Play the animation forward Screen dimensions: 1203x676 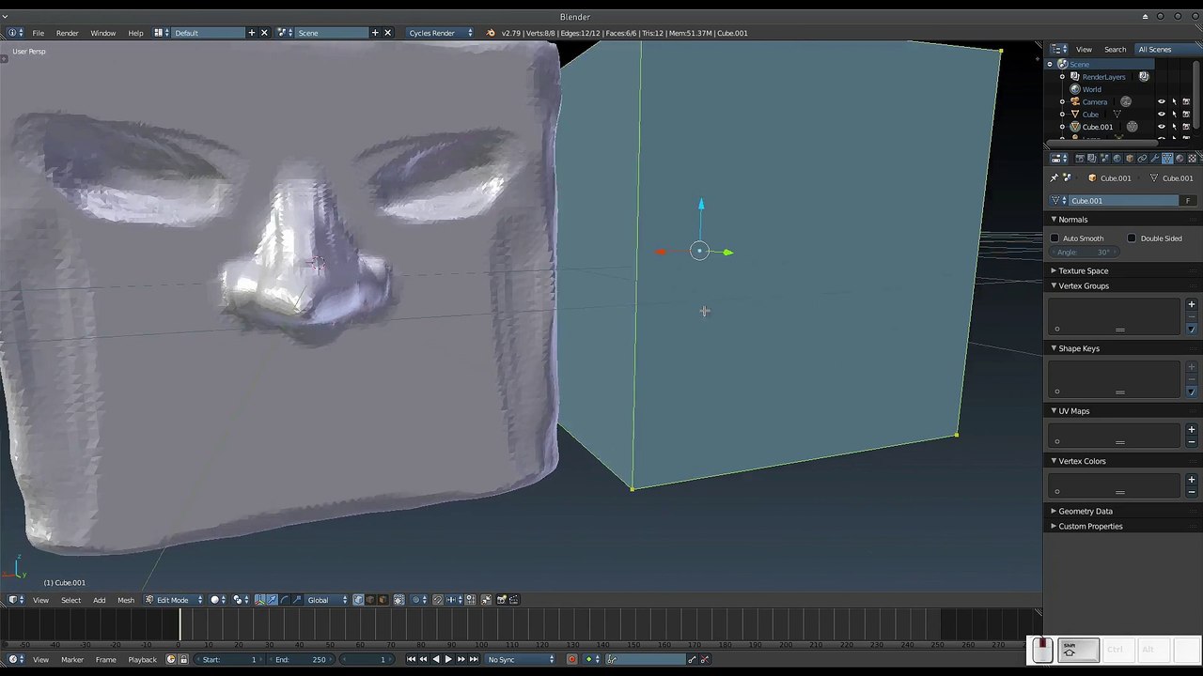pyautogui.click(x=447, y=660)
